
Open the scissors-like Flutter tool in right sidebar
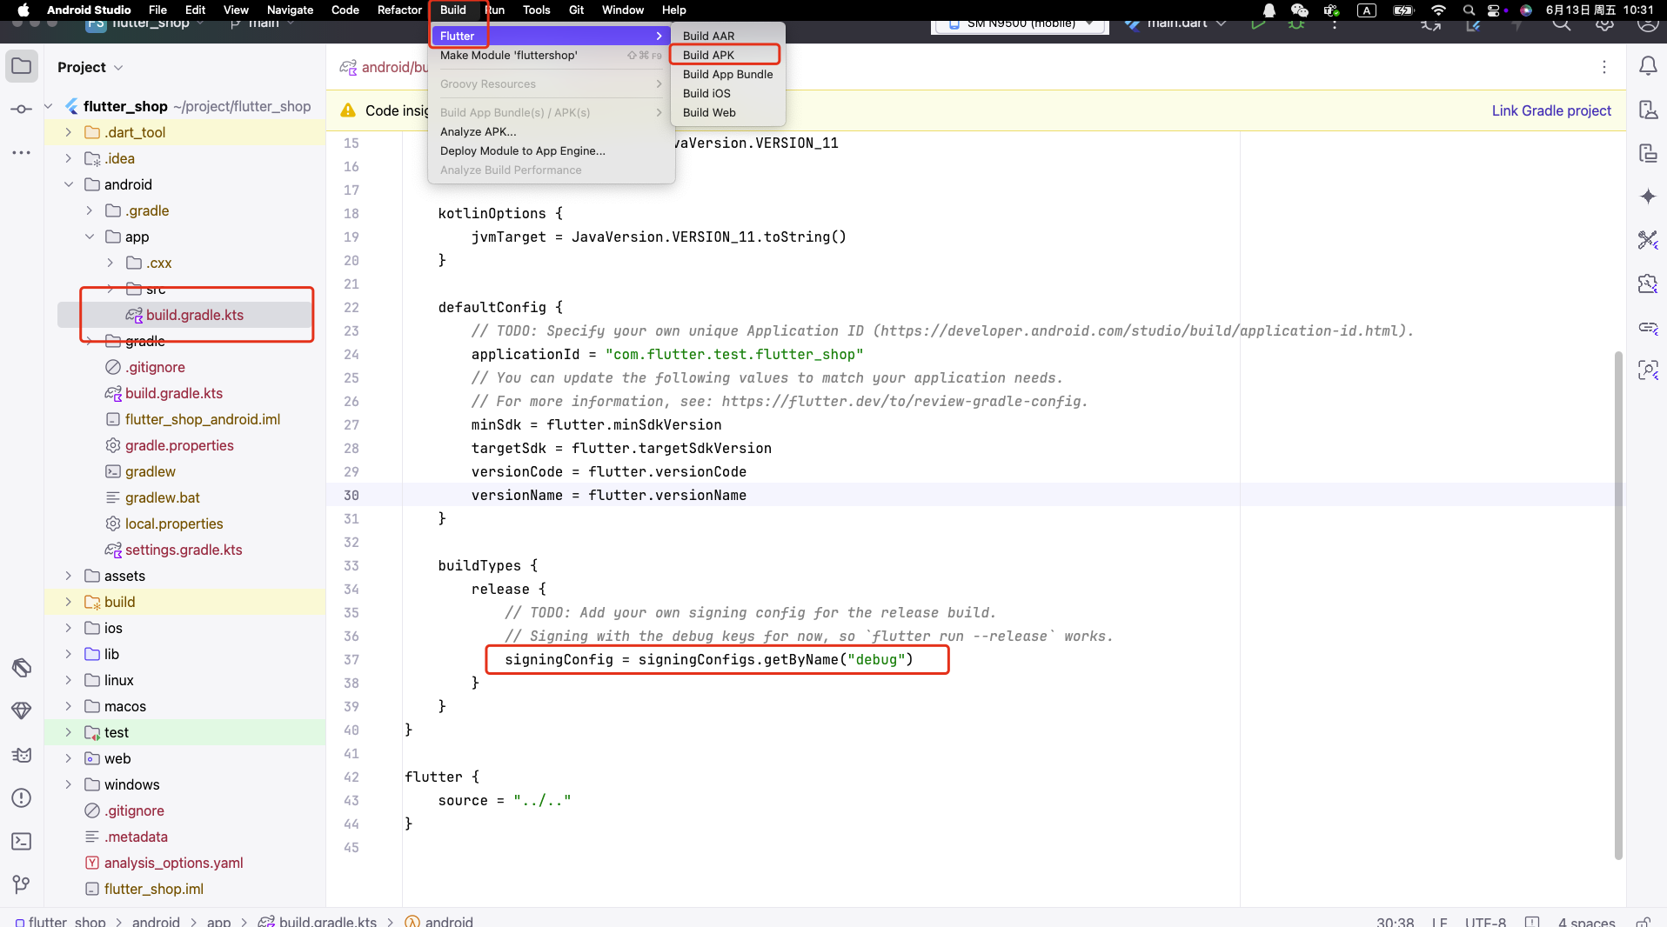coord(1648,240)
